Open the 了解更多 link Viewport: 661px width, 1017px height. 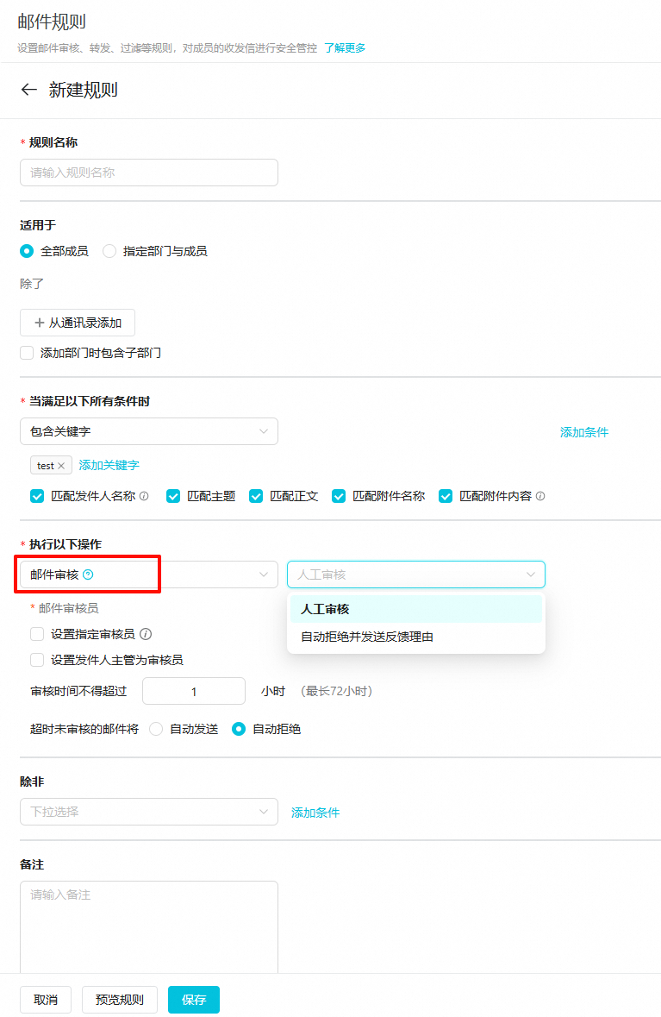pyautogui.click(x=345, y=48)
